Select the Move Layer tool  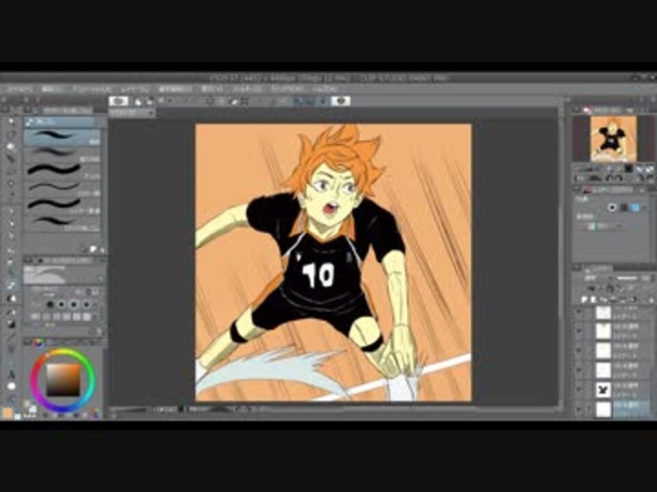[12, 159]
